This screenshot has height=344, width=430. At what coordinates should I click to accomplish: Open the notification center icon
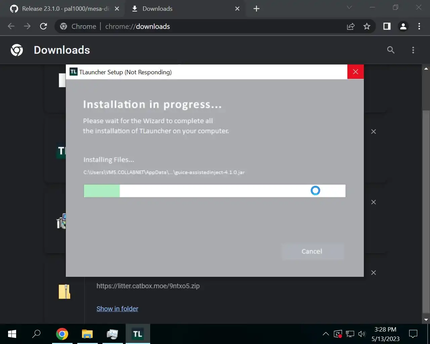(x=413, y=334)
